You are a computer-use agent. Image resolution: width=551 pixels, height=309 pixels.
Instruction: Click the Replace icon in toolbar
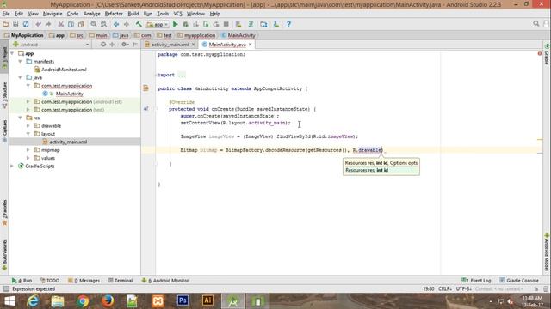click(x=103, y=24)
